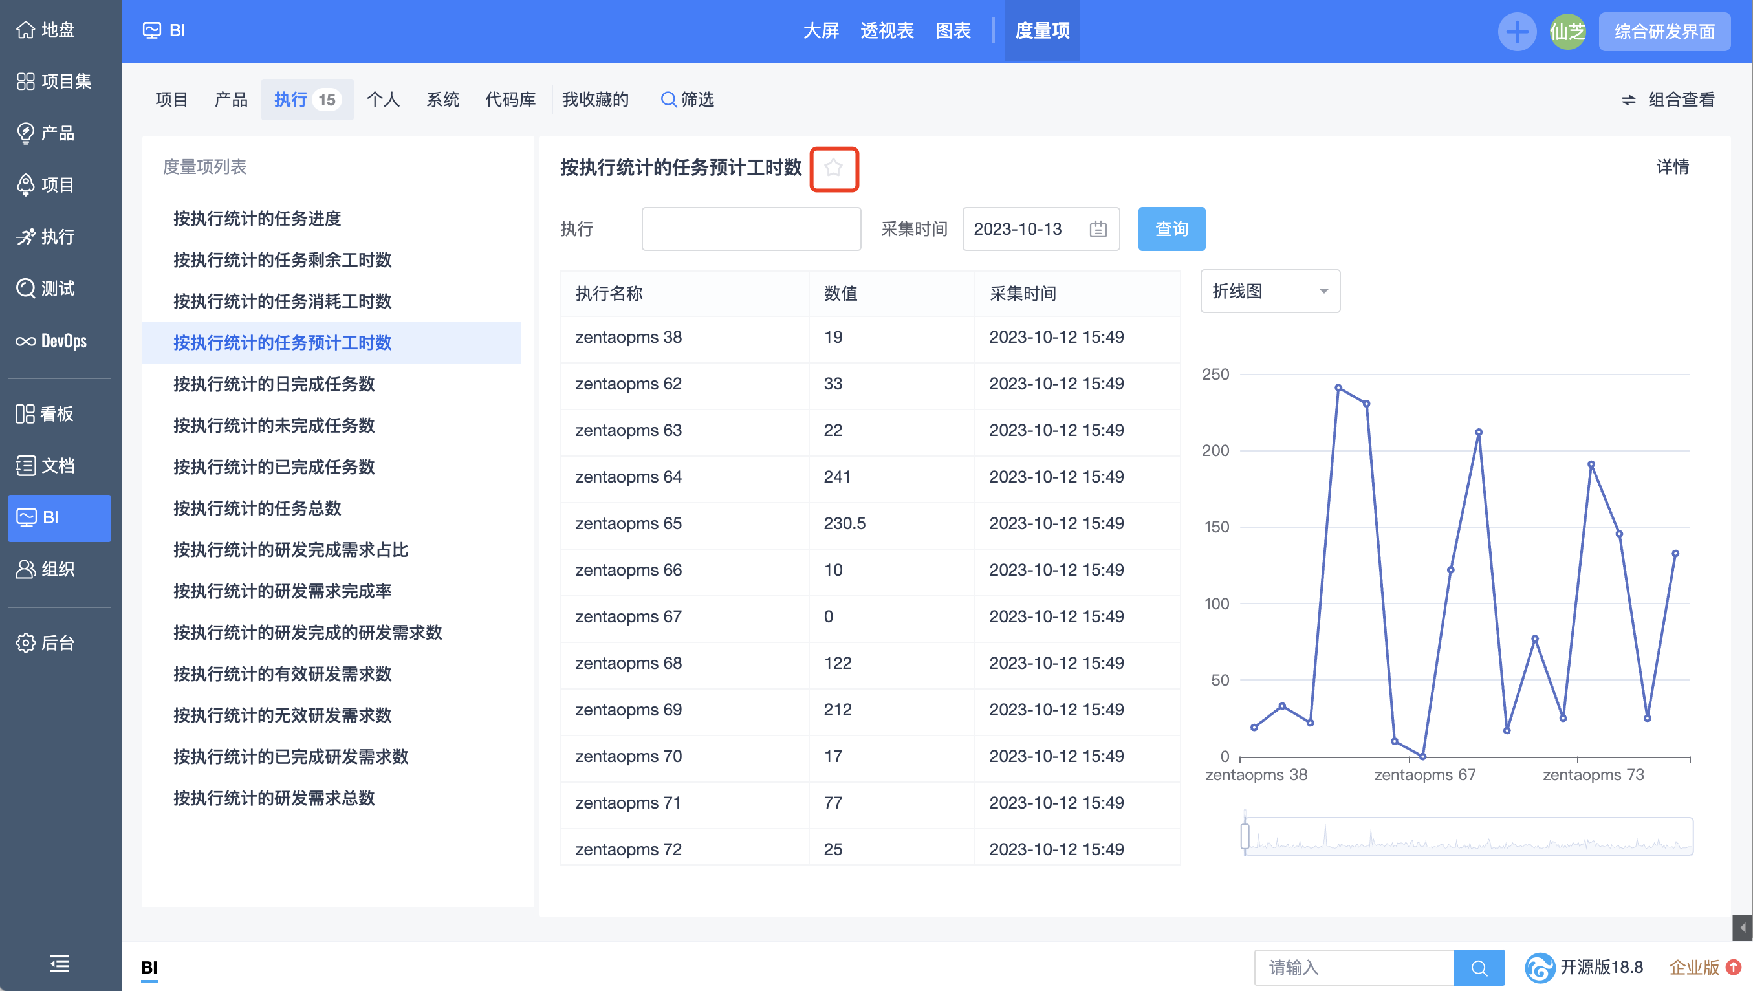Open the 看板 kanban icon
Viewport: 1753px width, 991px height.
26,413
